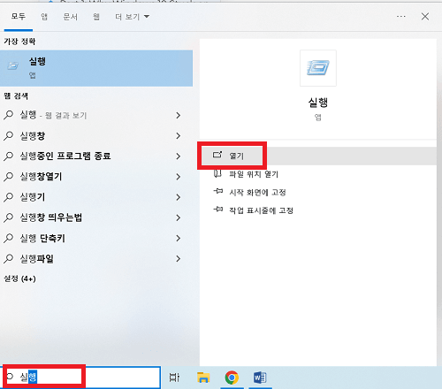Expand arrow for 실행 웹 결과 보기
The image size is (442, 389).
178,115
